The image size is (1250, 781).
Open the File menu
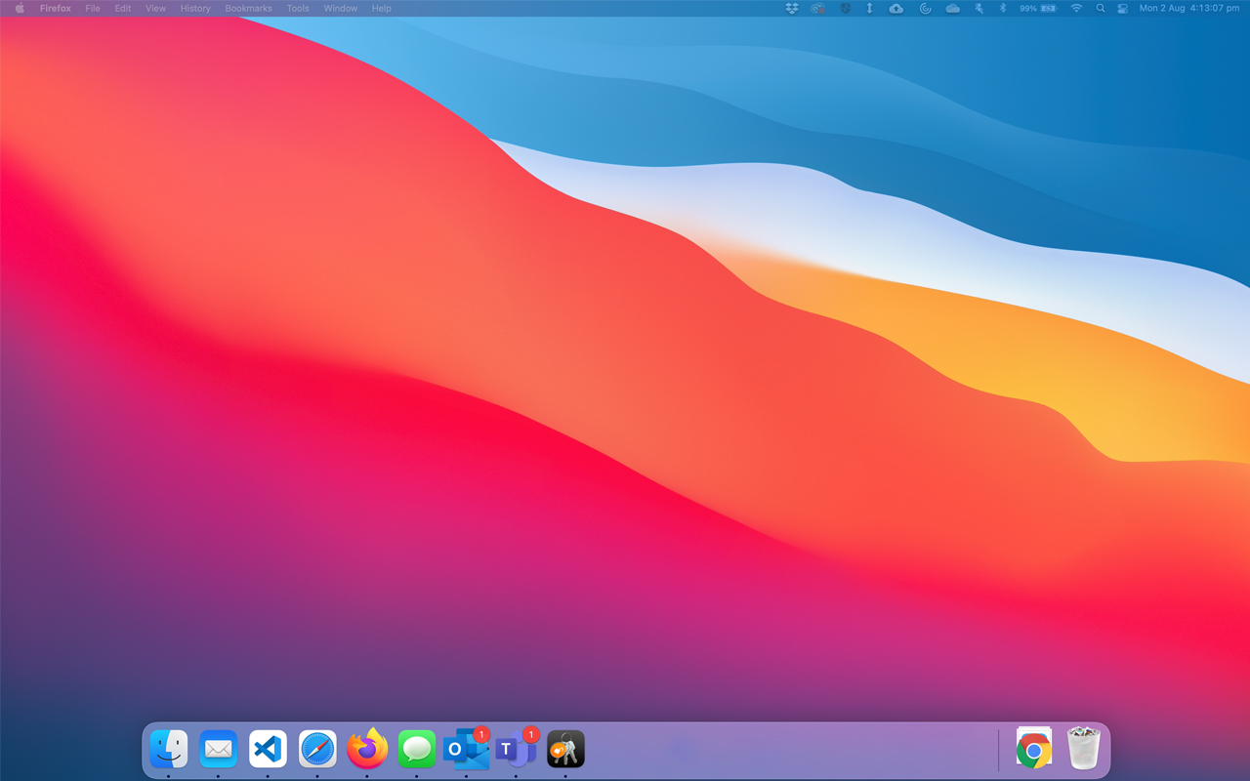pyautogui.click(x=93, y=8)
